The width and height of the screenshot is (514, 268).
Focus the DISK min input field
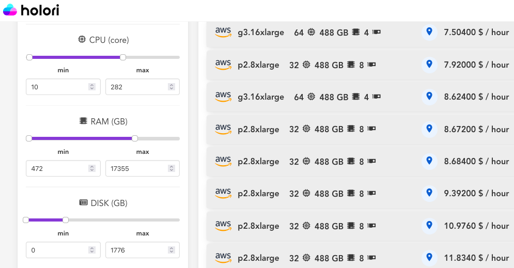(x=57, y=250)
